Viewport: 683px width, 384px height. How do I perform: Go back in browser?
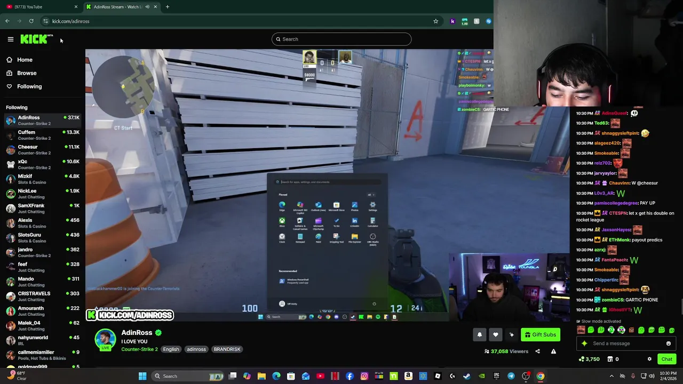coord(7,21)
